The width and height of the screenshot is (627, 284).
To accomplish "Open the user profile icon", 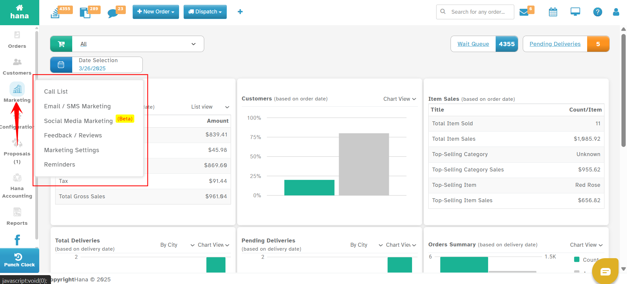I will tap(616, 12).
